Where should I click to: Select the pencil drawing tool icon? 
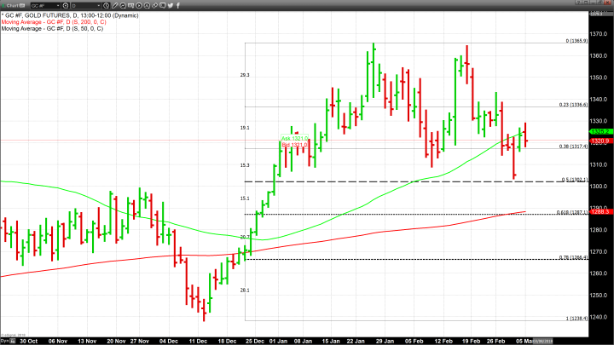point(114,5)
